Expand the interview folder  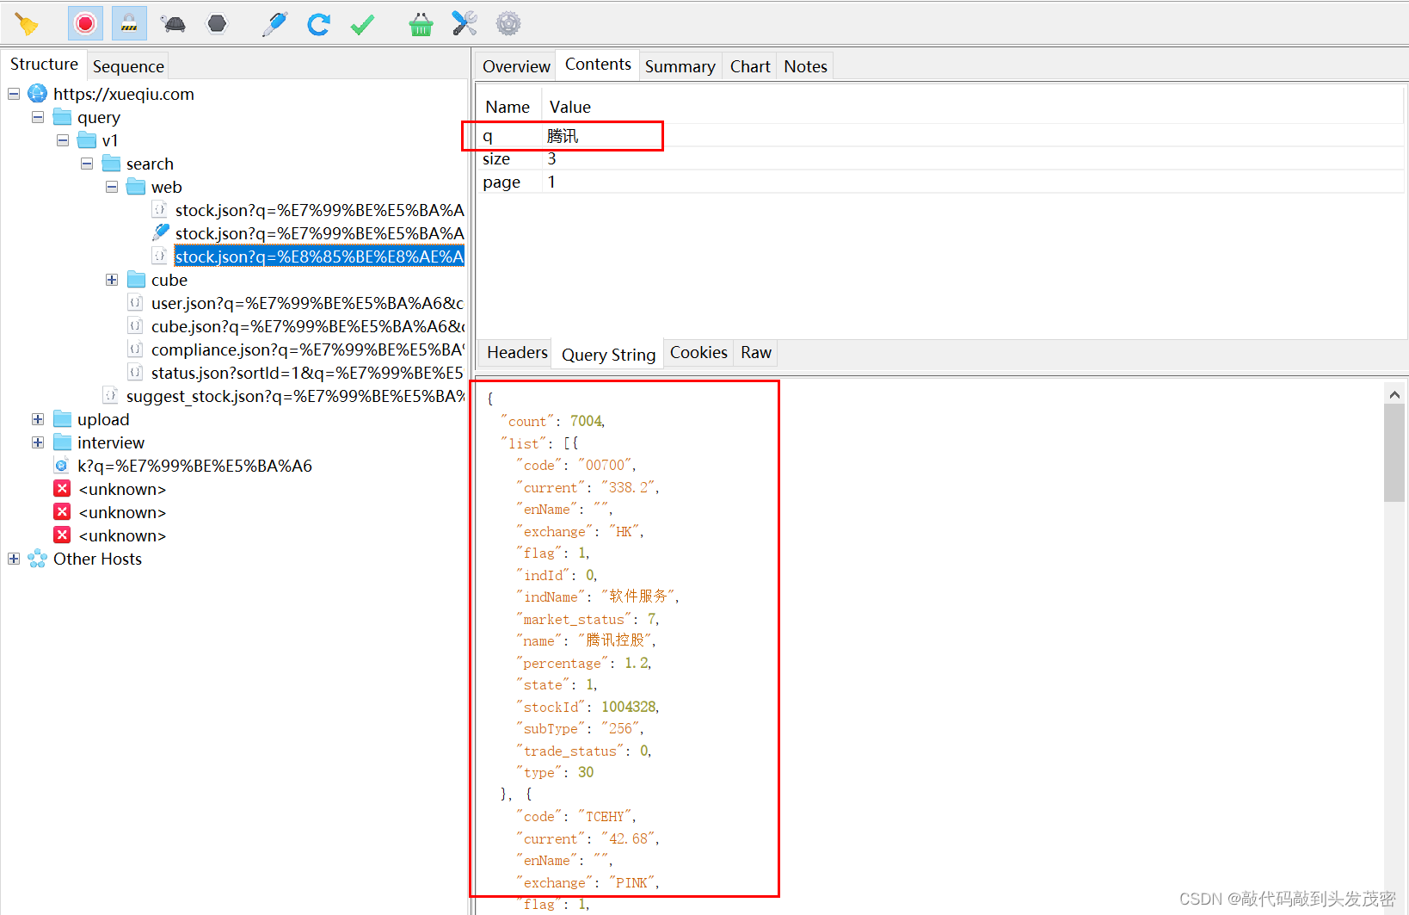(38, 442)
